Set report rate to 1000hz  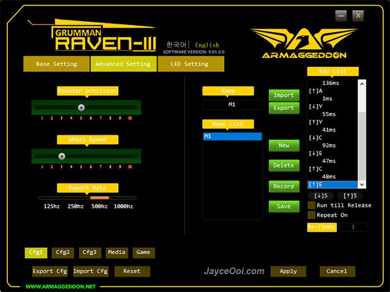tap(123, 206)
